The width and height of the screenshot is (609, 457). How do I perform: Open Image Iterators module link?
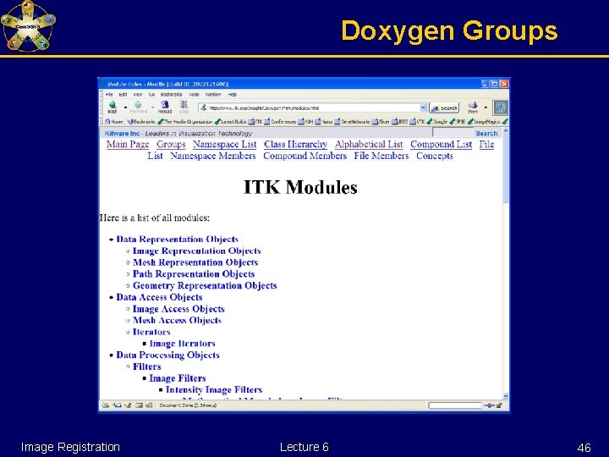182,344
